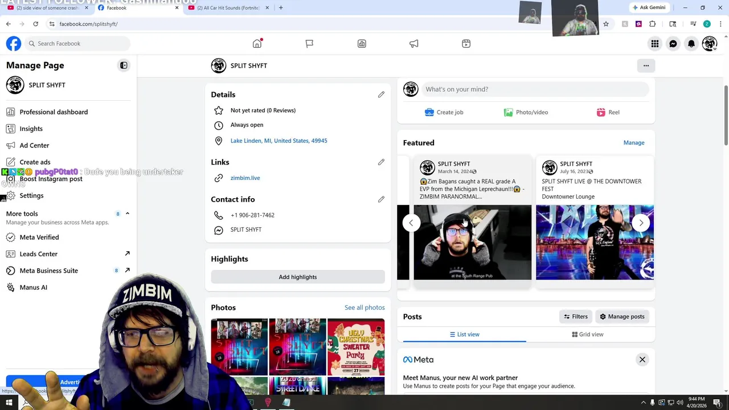Click Photo/video button
Image resolution: width=729 pixels, height=410 pixels.
coord(526,112)
